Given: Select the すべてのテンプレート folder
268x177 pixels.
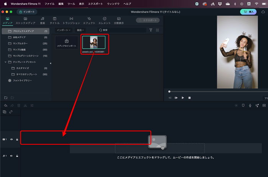Looking at the screenshot, I should coord(26,74).
